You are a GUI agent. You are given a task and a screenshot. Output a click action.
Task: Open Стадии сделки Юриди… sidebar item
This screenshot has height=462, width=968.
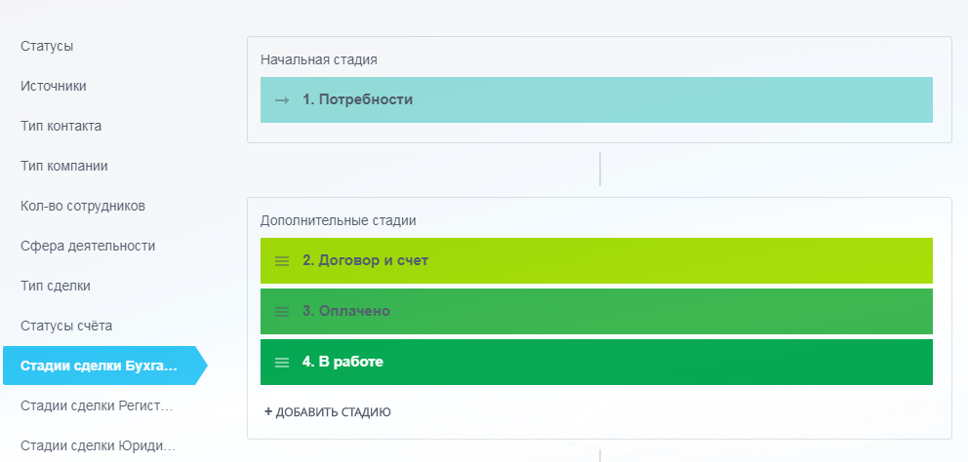[97, 445]
